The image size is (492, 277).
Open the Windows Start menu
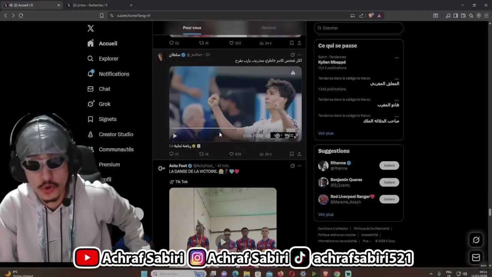pyautogui.click(x=144, y=274)
